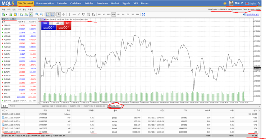Open the Signals section
This screenshot has height=139, width=266.
pos(126,3)
